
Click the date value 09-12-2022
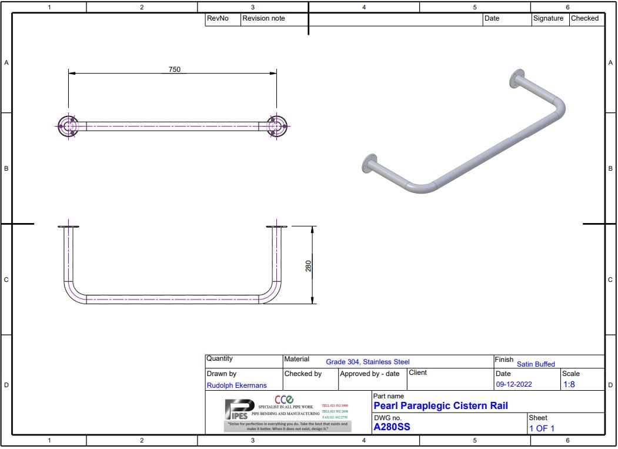click(514, 384)
